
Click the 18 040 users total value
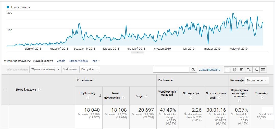pyautogui.click(x=92, y=110)
